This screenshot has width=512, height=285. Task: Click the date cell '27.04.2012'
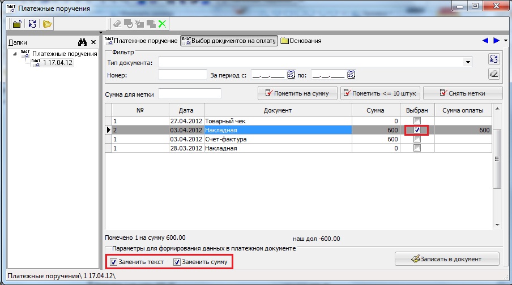186,121
